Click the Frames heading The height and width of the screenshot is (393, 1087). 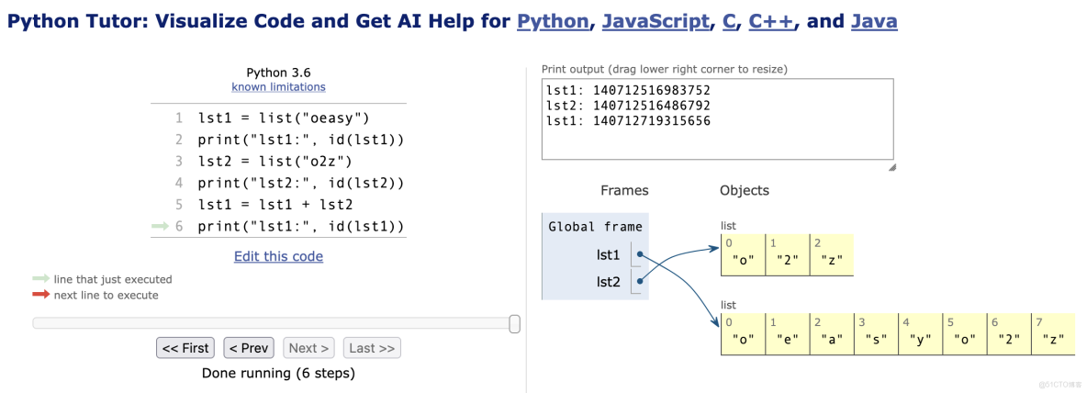[x=624, y=190]
